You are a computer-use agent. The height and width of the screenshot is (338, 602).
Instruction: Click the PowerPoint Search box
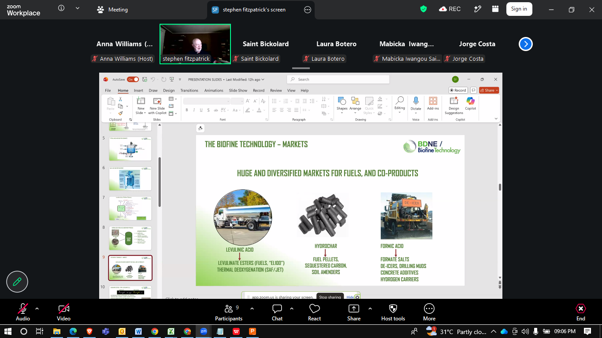point(338,79)
